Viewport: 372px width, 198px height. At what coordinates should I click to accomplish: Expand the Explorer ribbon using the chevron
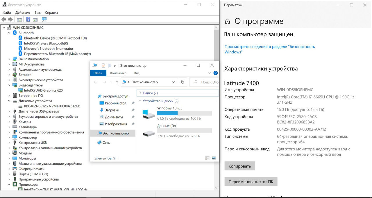(x=209, y=73)
